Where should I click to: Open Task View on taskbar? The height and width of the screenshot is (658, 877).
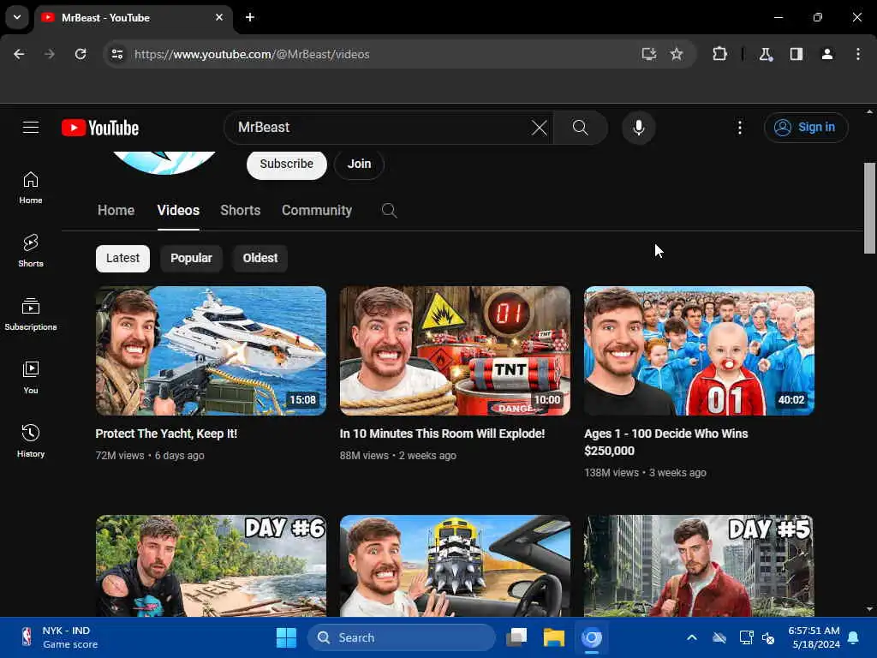tap(516, 637)
